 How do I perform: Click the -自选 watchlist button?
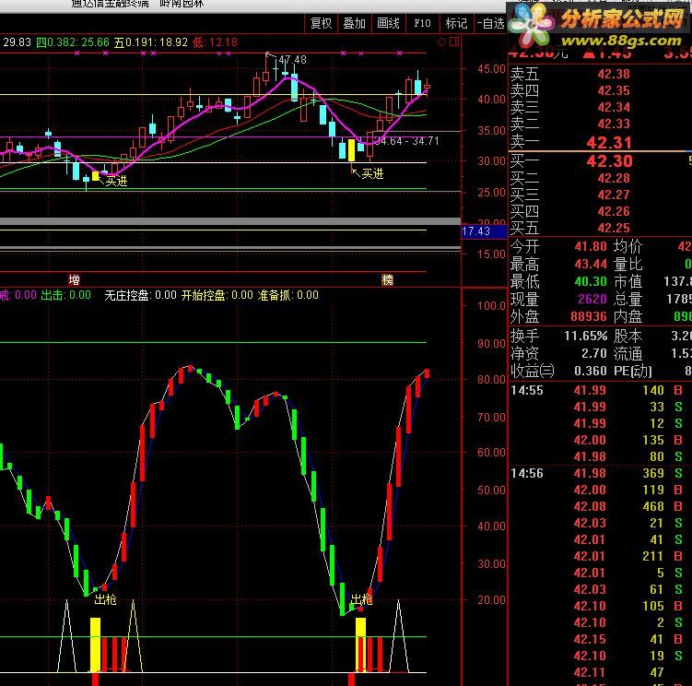490,23
